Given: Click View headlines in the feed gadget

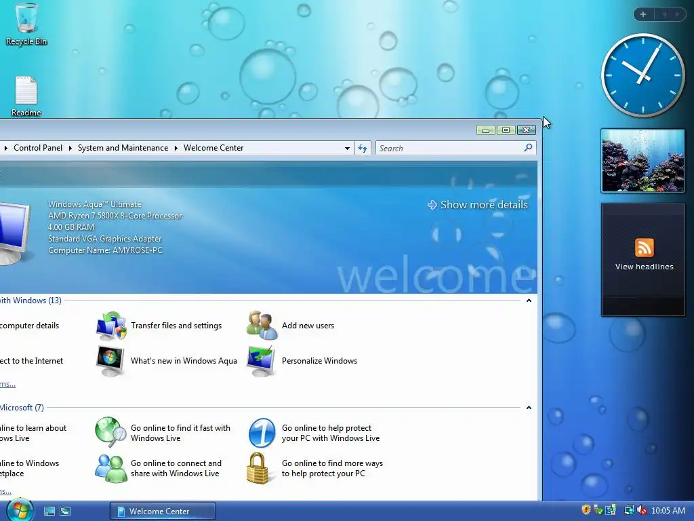Looking at the screenshot, I should coord(644,267).
